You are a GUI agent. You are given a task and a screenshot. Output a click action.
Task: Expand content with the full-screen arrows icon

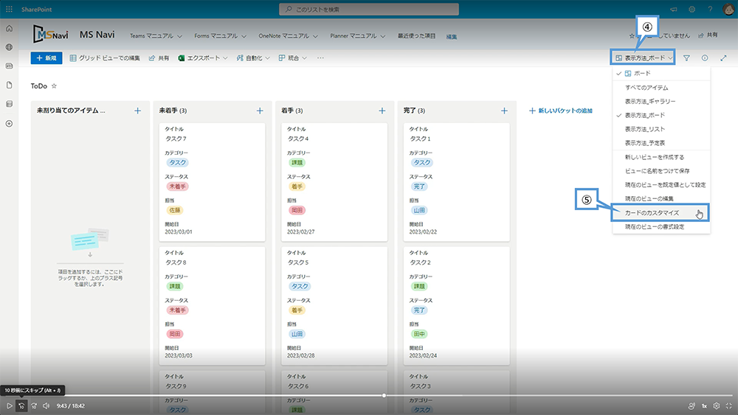pyautogui.click(x=723, y=57)
